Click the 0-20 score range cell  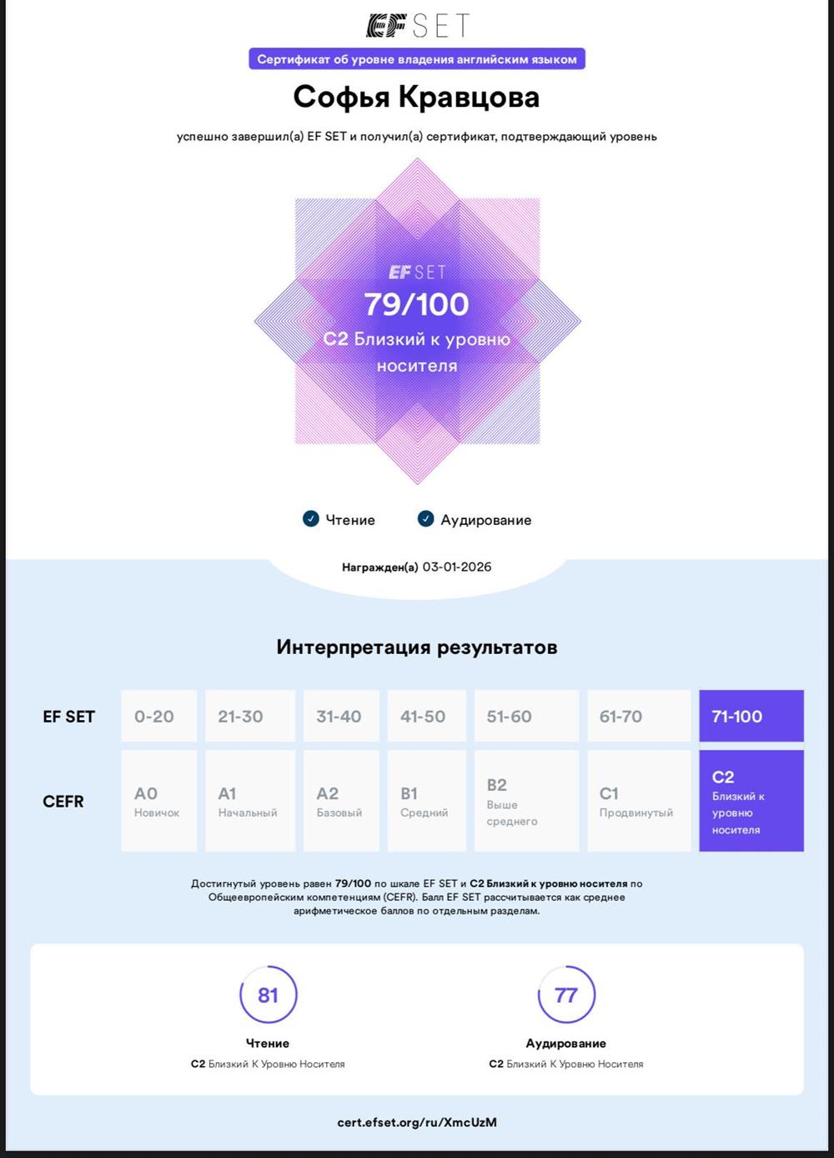click(x=159, y=716)
